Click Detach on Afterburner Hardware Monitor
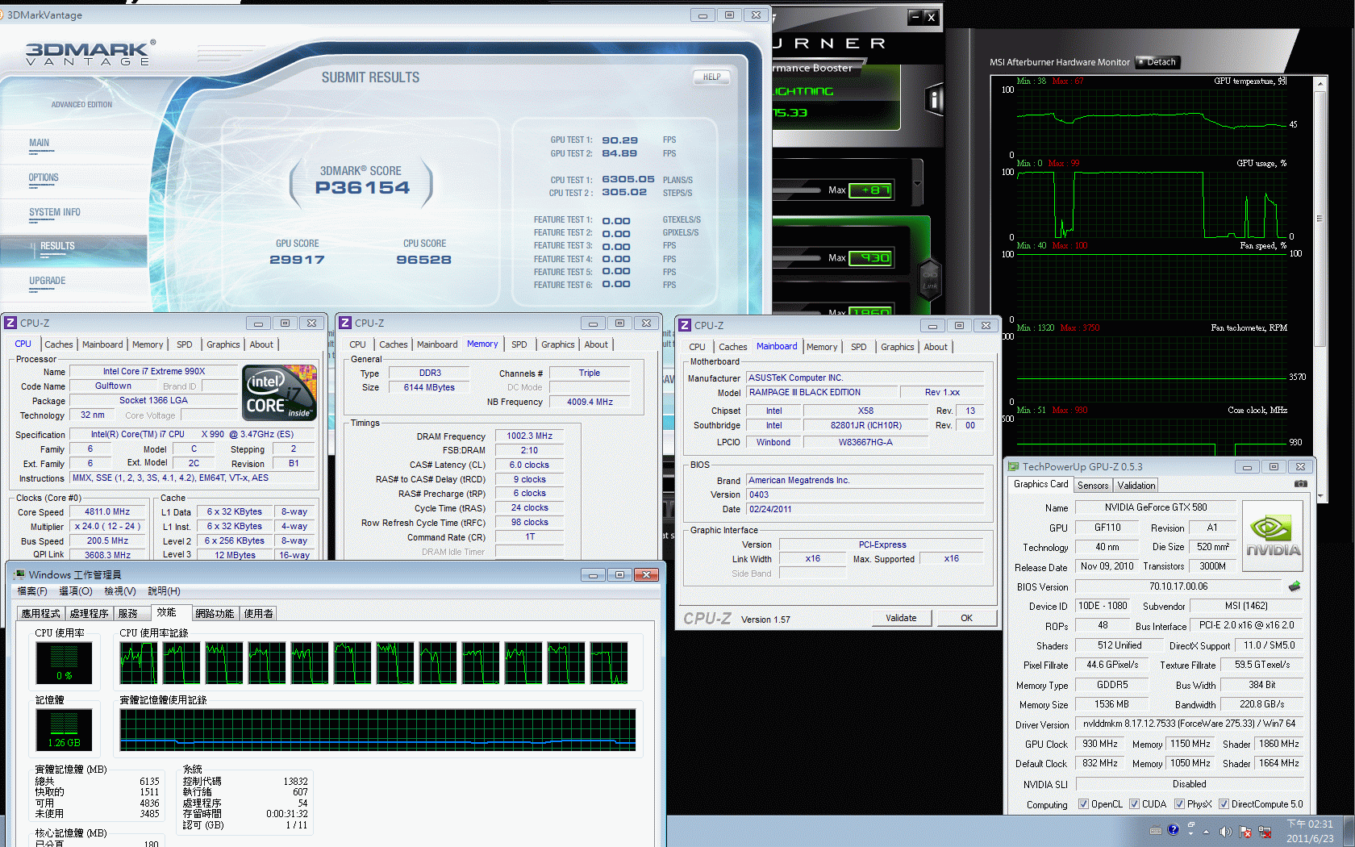Screen dimensions: 1355x847 (x=1158, y=62)
